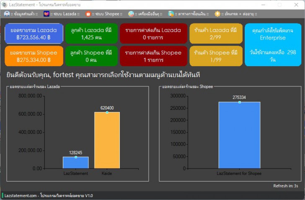Click the LazStatement app icon in title bar
Viewport: 305px width, 200px height.
4,5
